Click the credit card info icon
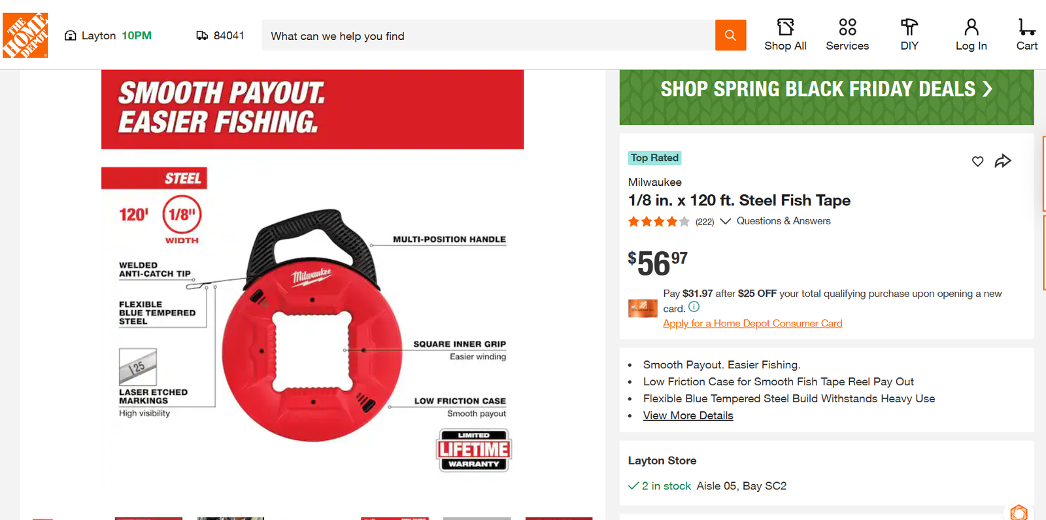This screenshot has height=520, width=1046. [694, 307]
